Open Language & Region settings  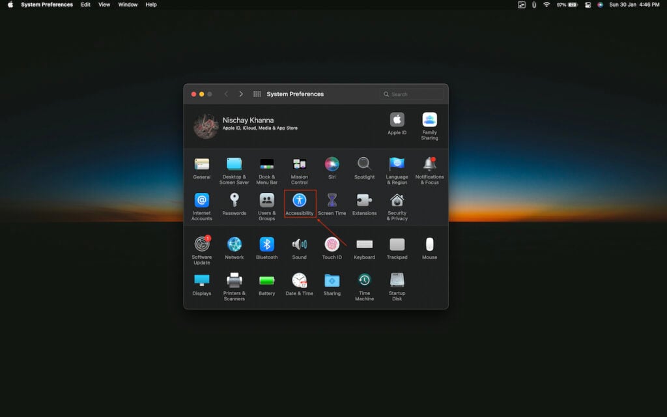click(397, 171)
